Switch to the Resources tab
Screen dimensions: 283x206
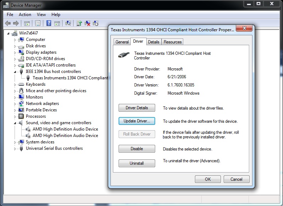(173, 42)
